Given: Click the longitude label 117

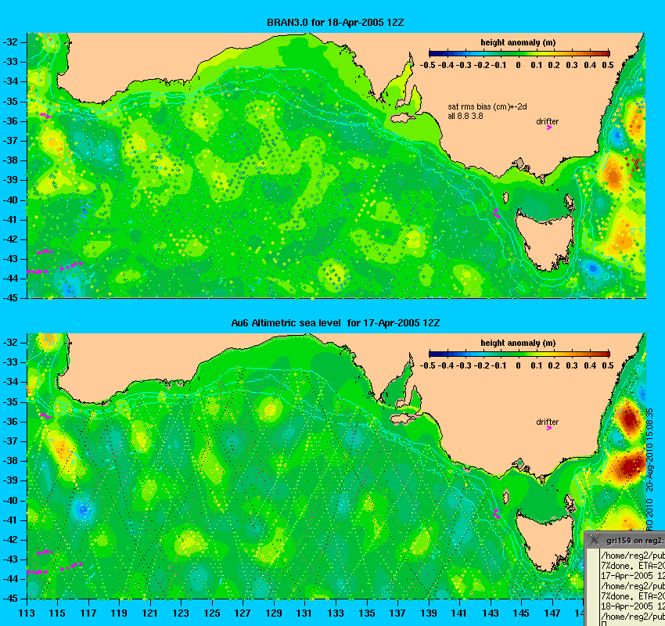Looking at the screenshot, I should [88, 613].
